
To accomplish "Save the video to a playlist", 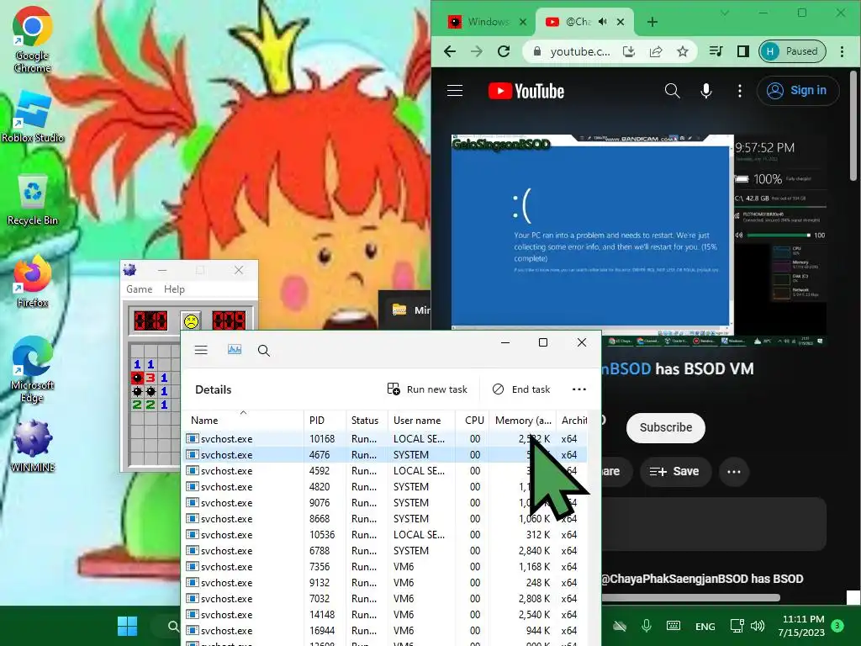I will [674, 471].
